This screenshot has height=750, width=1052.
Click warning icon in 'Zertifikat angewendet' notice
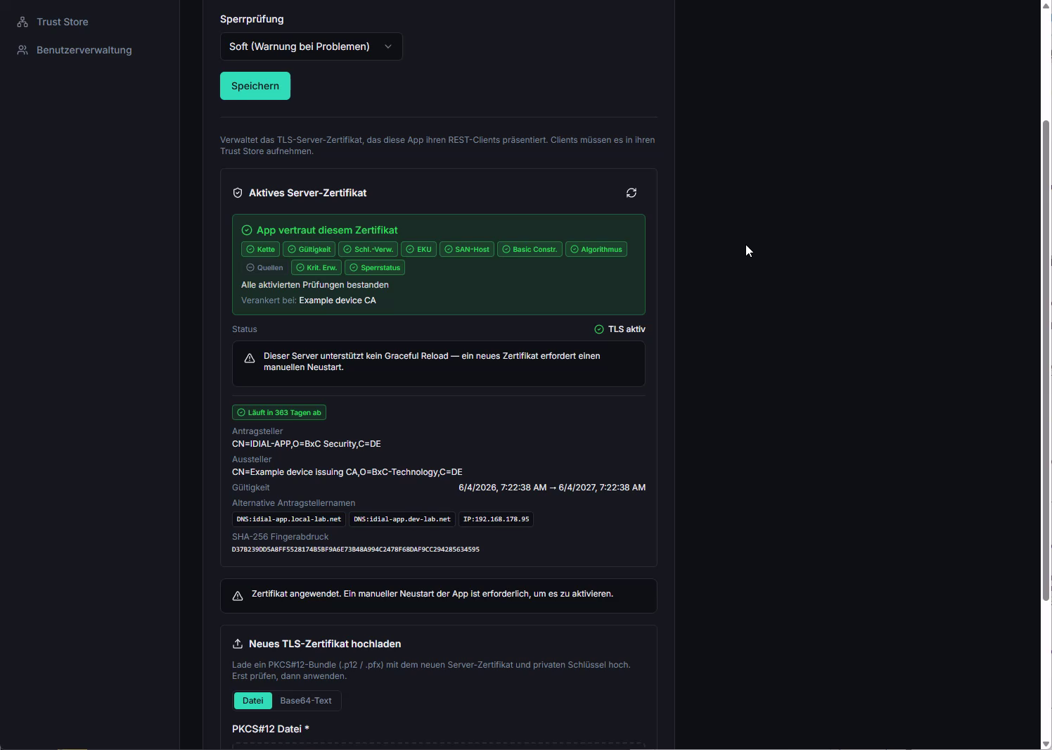[238, 596]
